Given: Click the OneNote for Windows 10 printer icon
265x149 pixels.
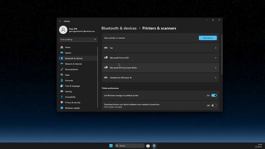Looking at the screenshot, I should point(106,78).
